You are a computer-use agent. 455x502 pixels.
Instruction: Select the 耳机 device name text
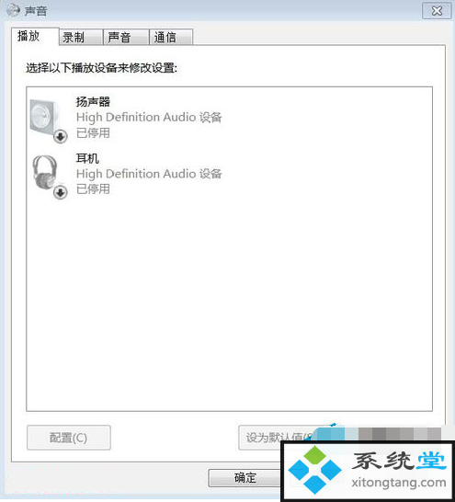[x=87, y=158]
